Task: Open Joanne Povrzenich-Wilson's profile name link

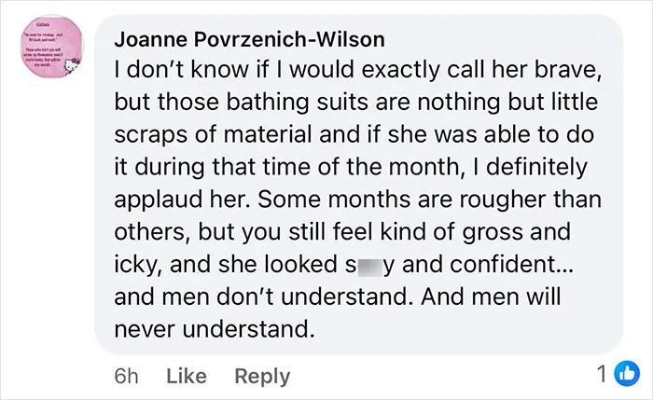Action: coord(249,39)
